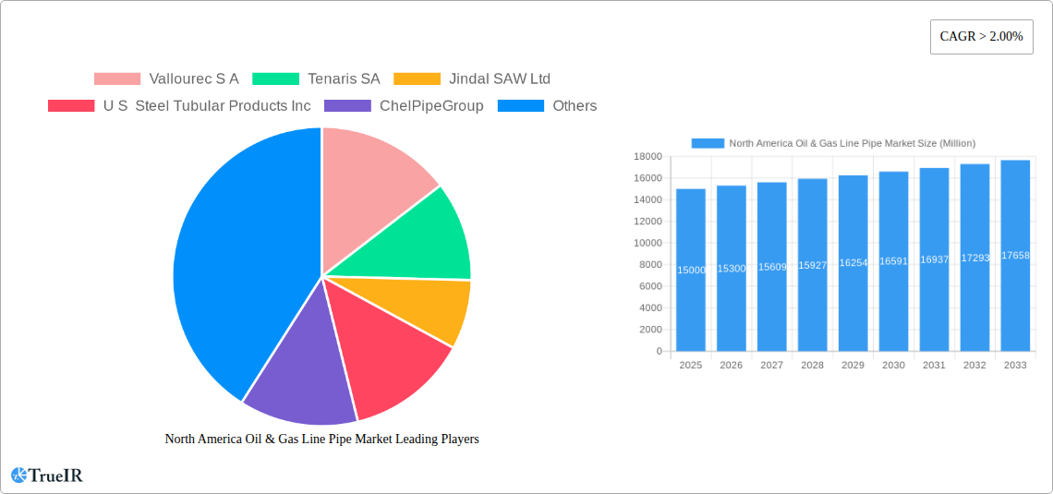The height and width of the screenshot is (494, 1053).
Task: Toggle the ChelPipeGroup legend swatch
Action: pos(348,106)
